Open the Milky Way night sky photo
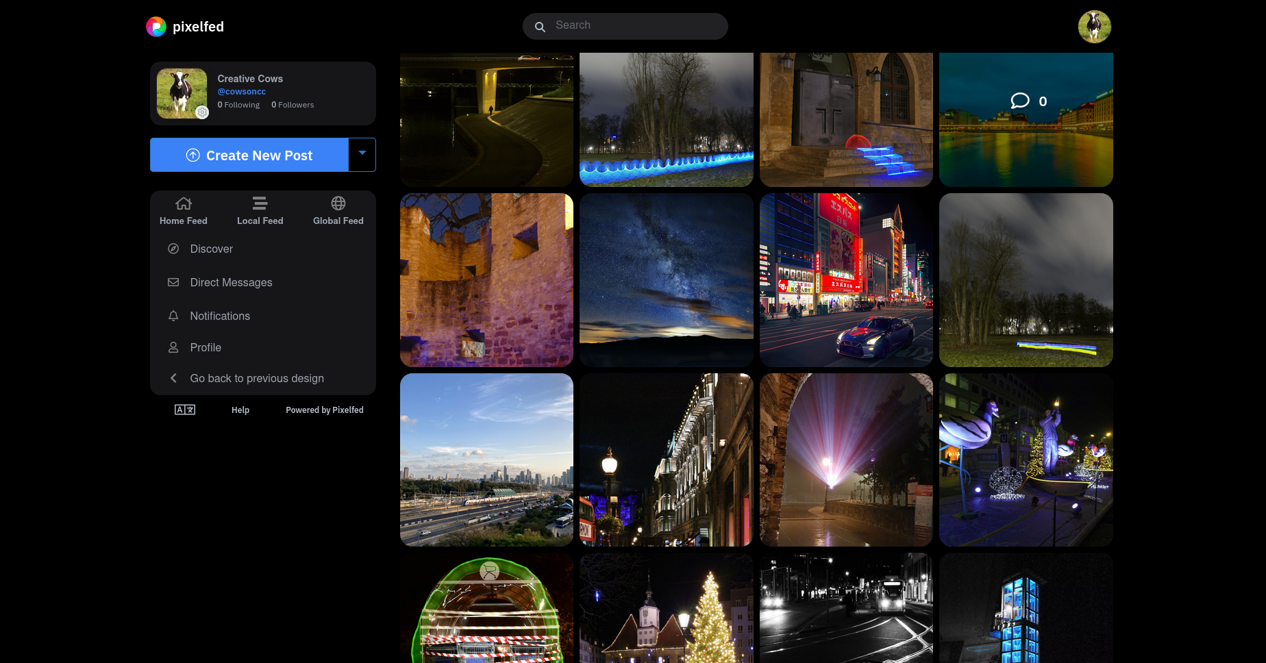Viewport: 1266px width, 663px height. click(666, 279)
